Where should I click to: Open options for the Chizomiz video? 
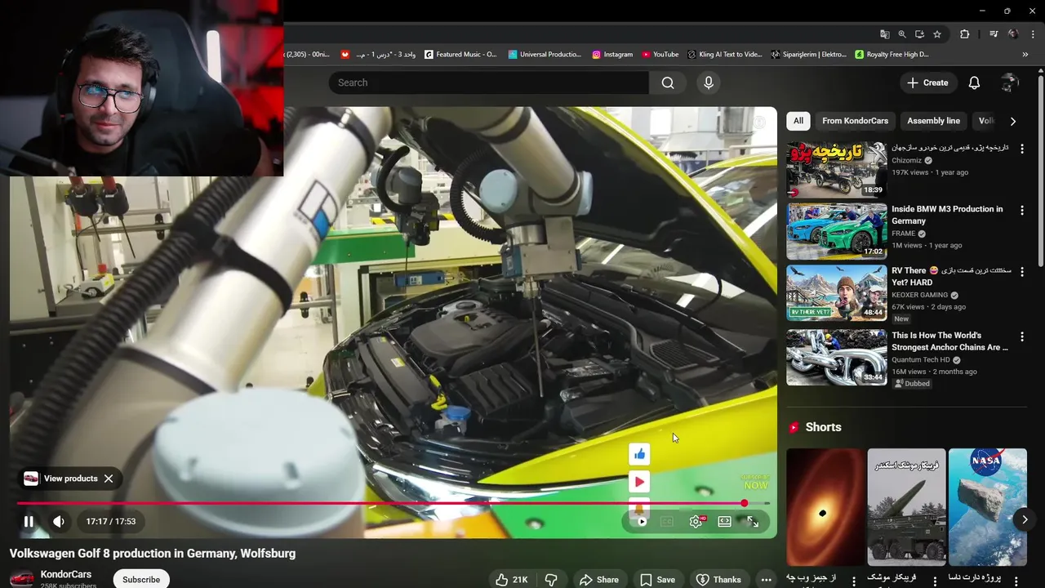(x=1021, y=149)
